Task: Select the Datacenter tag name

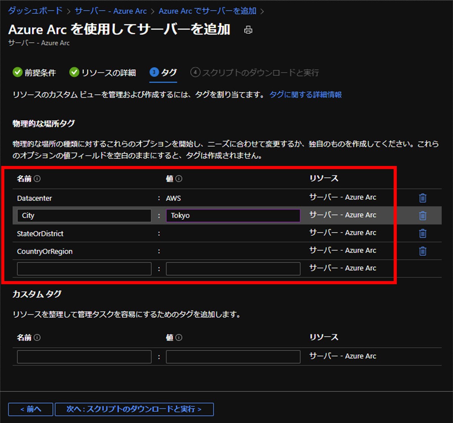Action: [34, 198]
